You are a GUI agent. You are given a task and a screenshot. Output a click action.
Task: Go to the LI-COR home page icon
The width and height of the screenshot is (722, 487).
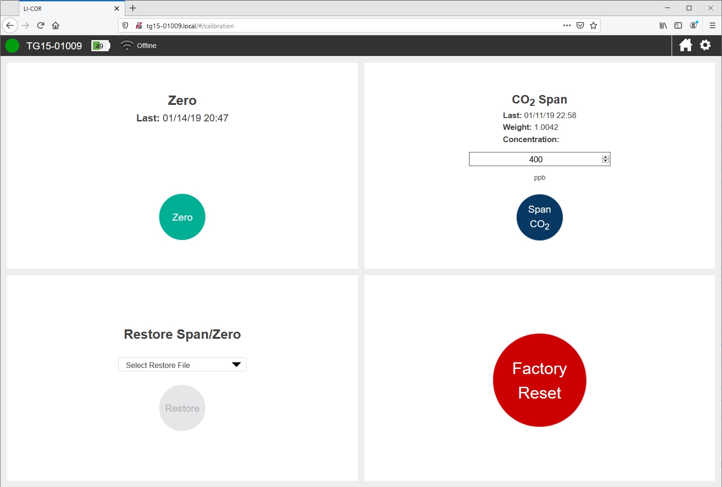685,45
